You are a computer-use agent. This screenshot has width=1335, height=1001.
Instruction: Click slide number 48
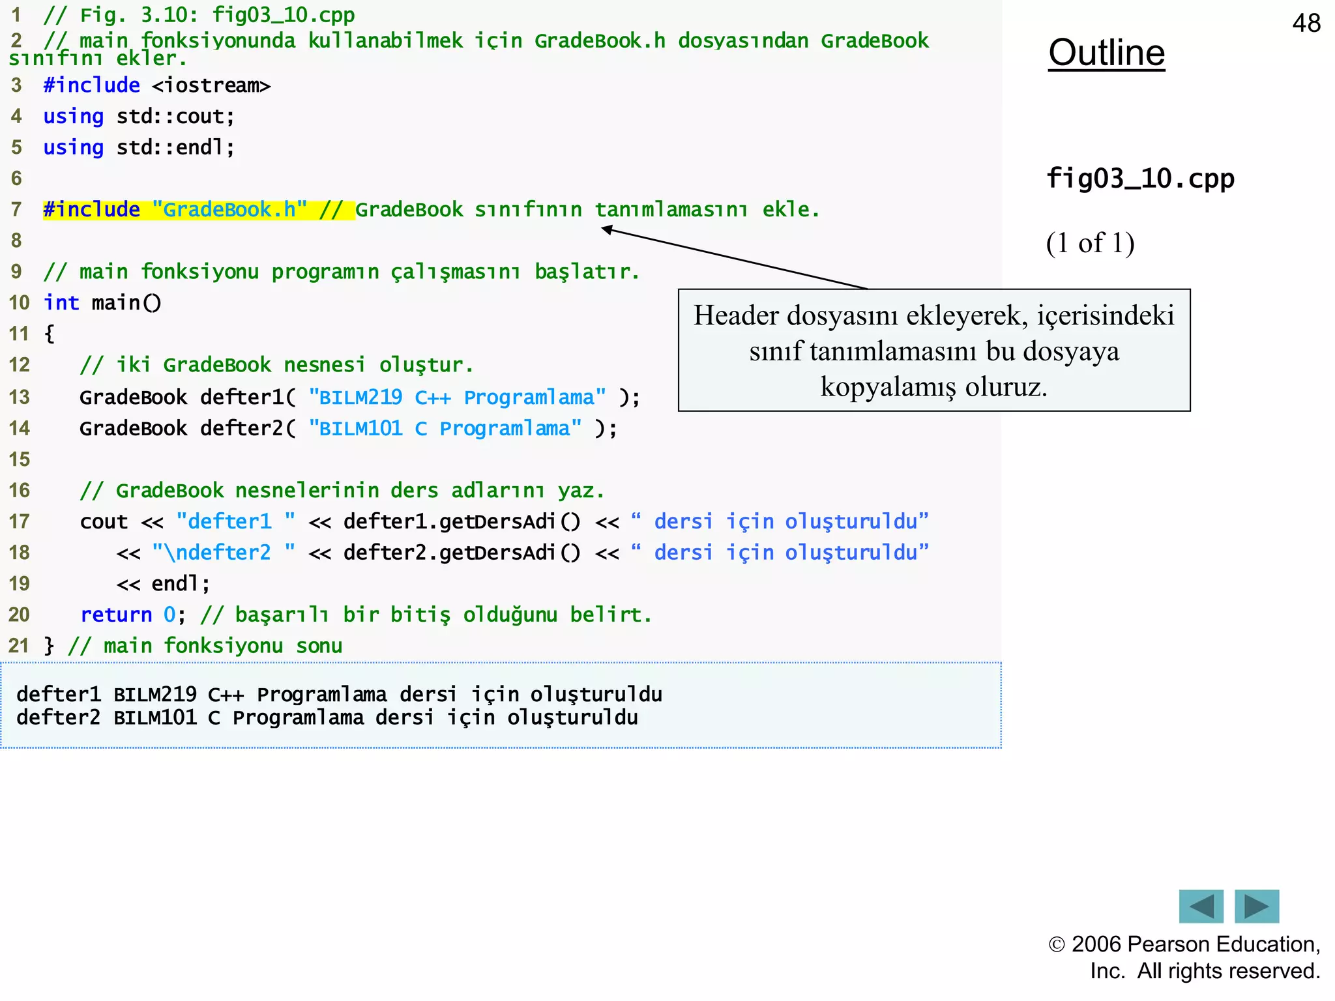click(x=1306, y=23)
